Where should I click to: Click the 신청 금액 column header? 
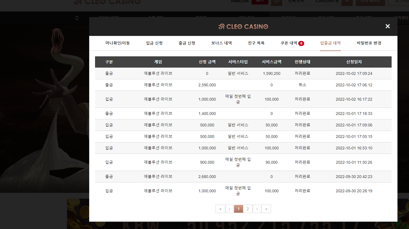coord(207,62)
